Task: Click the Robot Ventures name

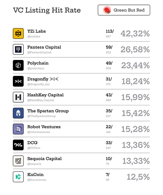Action: (x=44, y=127)
